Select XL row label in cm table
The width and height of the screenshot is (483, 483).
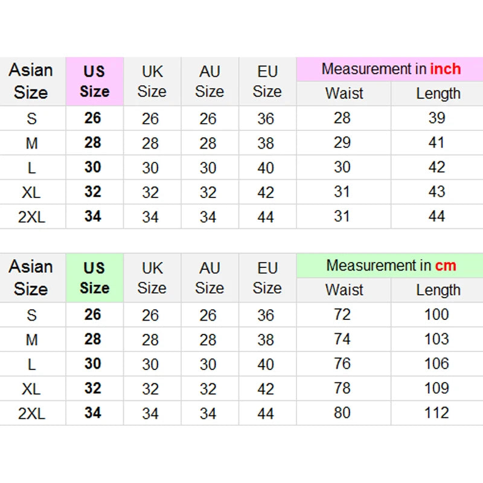tap(31, 389)
